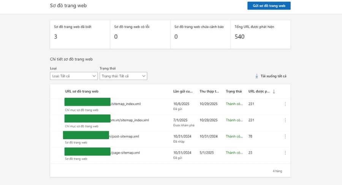Click the '/post-sitemap.xml' URL text
The width and height of the screenshot is (342, 185).
coord(125,136)
